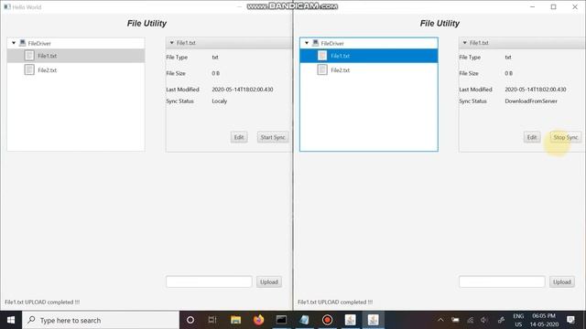Click FileDriver computer icon in right window
This screenshot has width=586, height=329.
coord(315,43)
